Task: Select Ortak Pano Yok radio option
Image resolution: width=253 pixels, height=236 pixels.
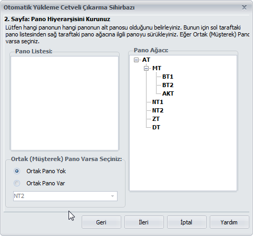Action: click(17, 171)
